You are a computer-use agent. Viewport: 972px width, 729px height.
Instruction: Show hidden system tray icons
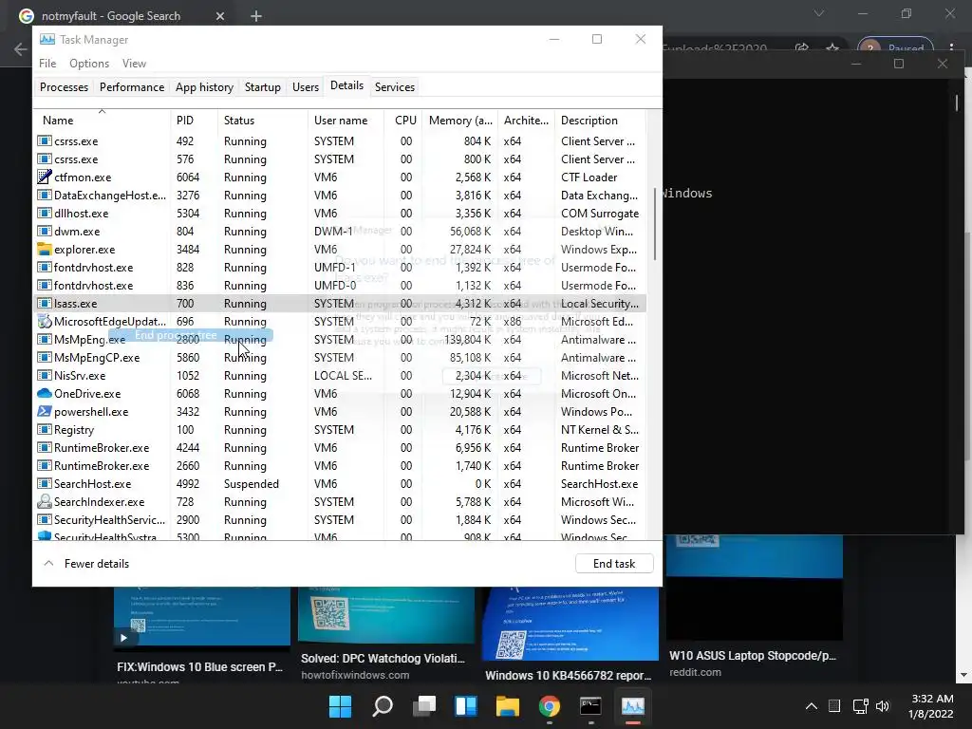[x=811, y=706]
